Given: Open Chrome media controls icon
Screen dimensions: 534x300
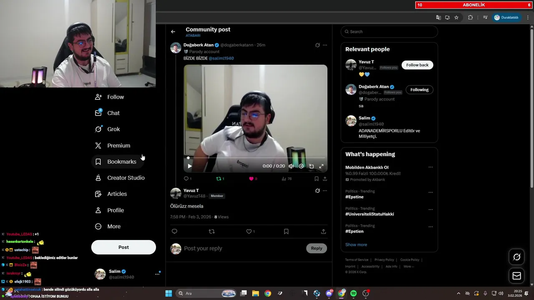Looking at the screenshot, I should click(x=485, y=17).
